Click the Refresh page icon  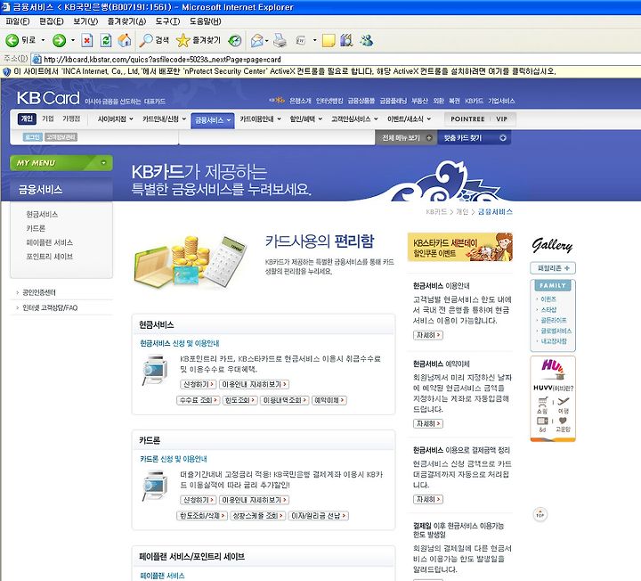[x=106, y=40]
